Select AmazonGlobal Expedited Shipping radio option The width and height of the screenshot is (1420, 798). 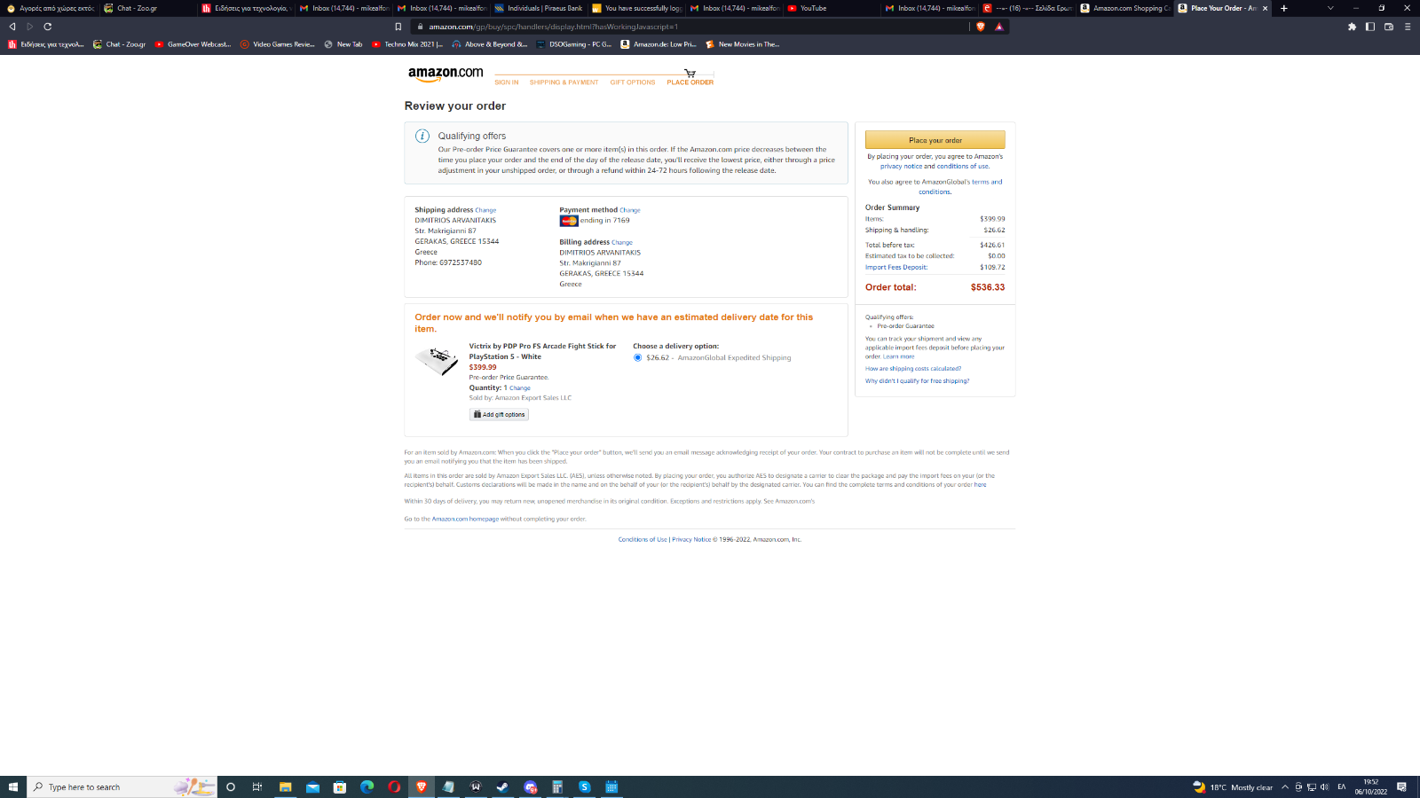pyautogui.click(x=637, y=358)
